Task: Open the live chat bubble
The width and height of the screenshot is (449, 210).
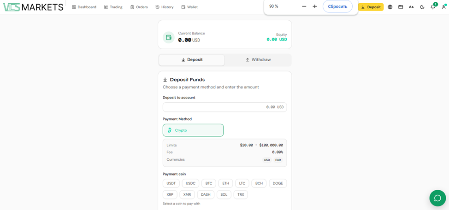Action: (x=438, y=198)
